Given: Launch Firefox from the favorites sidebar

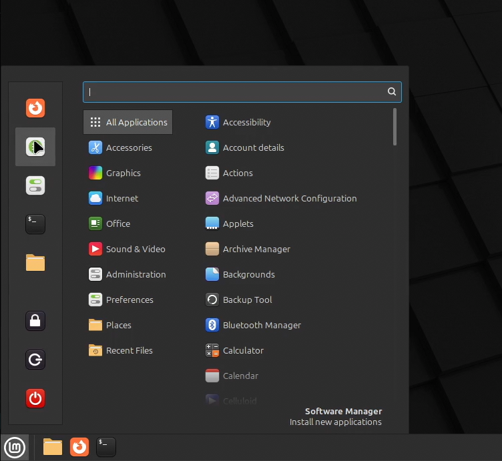Looking at the screenshot, I should click(35, 108).
